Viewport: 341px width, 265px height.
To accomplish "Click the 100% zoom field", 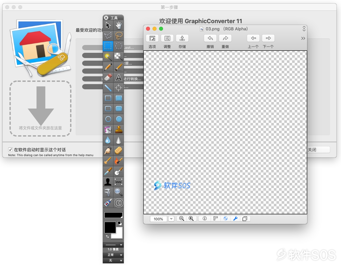I will tap(158, 219).
